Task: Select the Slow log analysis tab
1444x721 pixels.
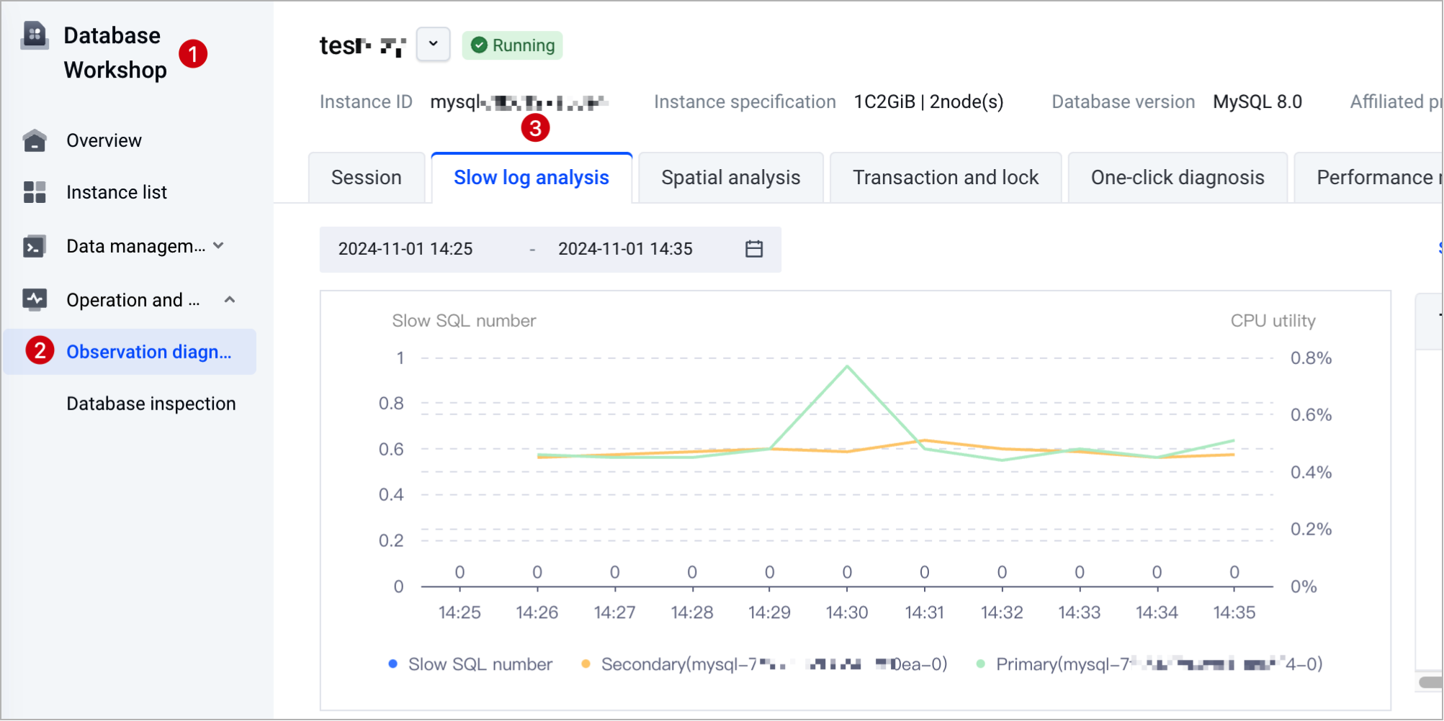Action: click(x=532, y=178)
